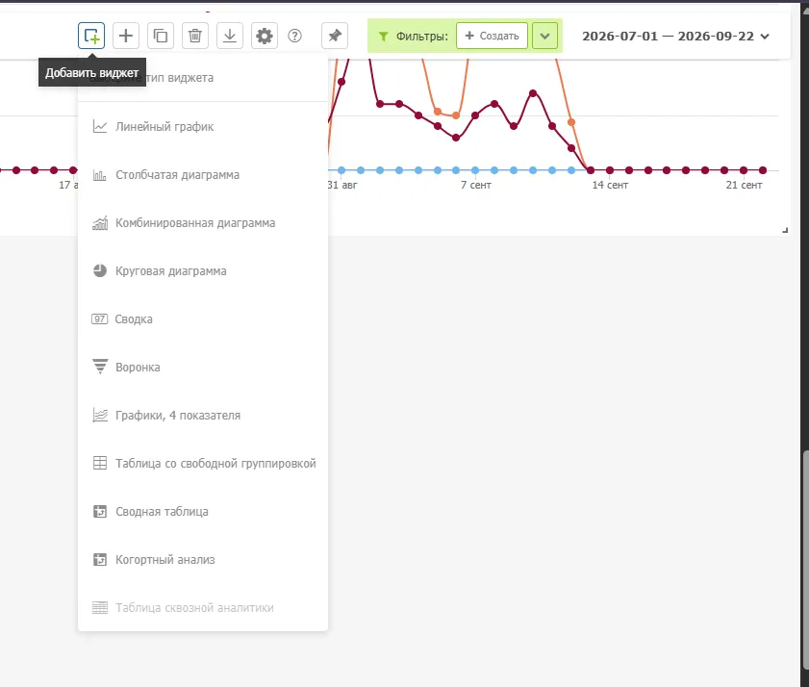The image size is (809, 687).
Task: Click the 21 сент axis label
Action: click(x=744, y=185)
